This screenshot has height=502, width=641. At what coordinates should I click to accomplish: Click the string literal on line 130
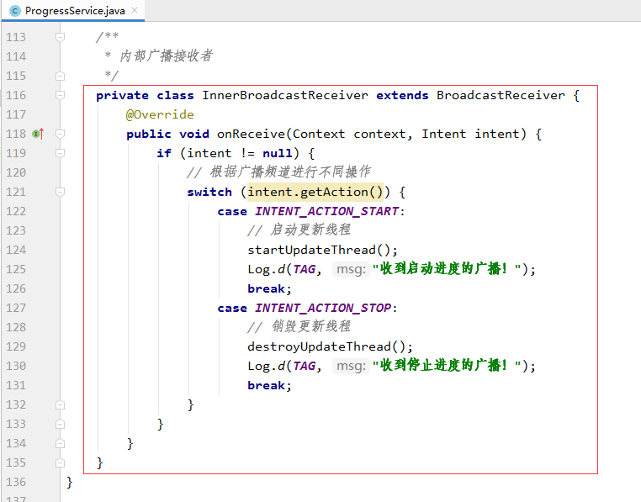tap(447, 366)
